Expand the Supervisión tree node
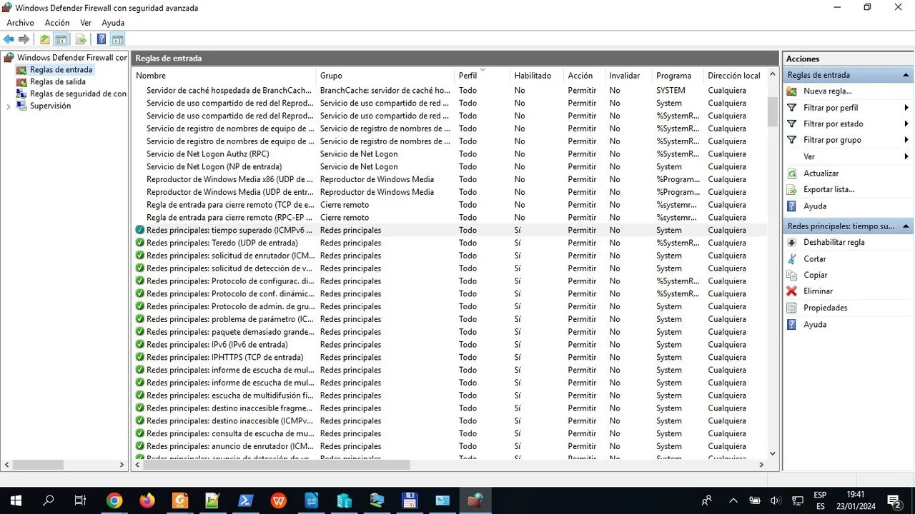Image resolution: width=915 pixels, height=514 pixels. 9,106
